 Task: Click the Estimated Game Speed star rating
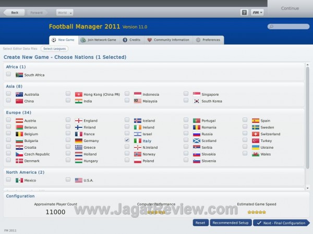[257, 212]
